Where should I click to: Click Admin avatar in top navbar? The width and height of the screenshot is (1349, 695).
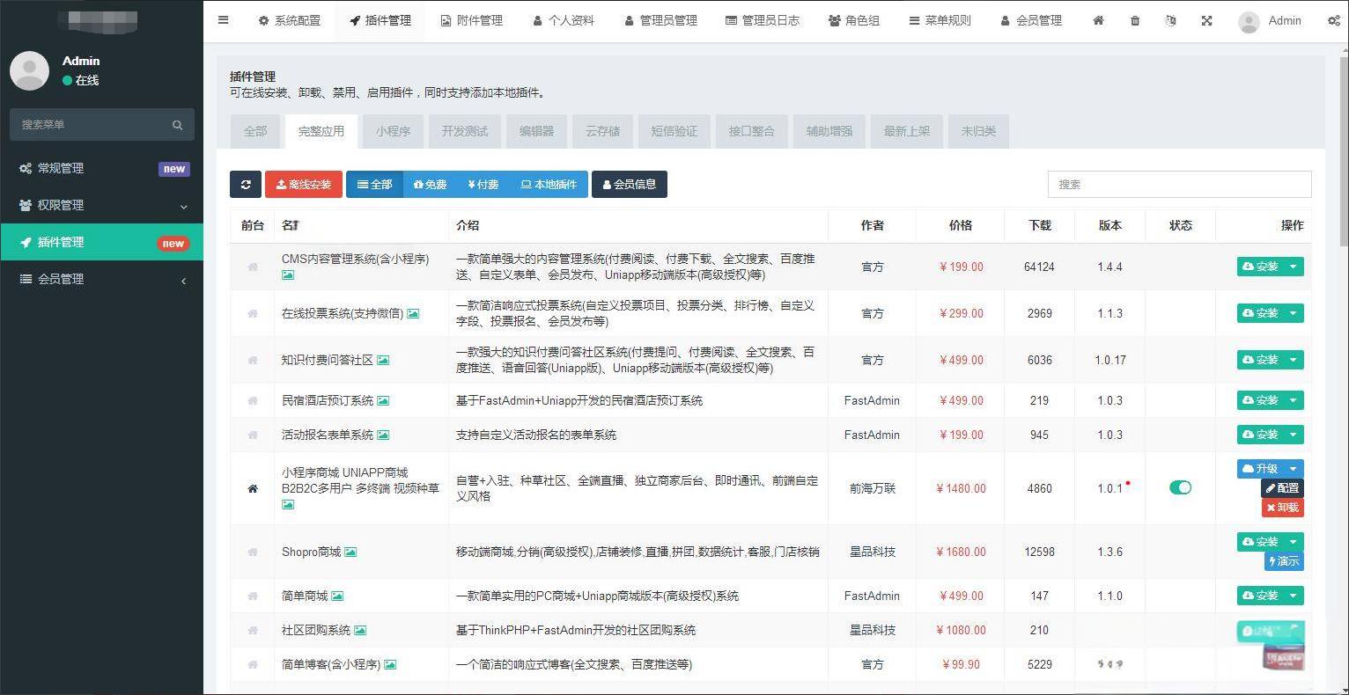(1249, 21)
